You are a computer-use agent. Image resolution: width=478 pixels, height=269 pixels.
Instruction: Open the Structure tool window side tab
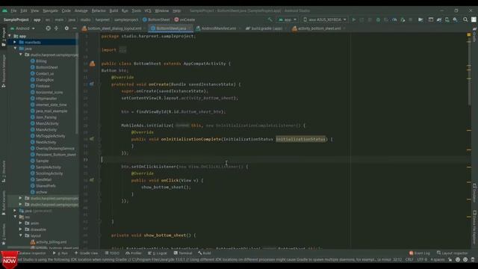pos(4,171)
